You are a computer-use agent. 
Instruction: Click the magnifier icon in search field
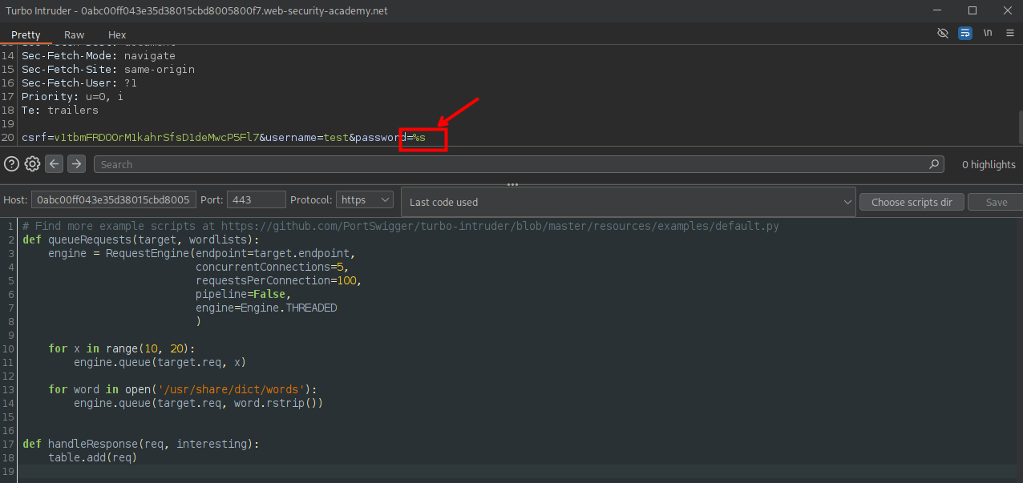(934, 164)
